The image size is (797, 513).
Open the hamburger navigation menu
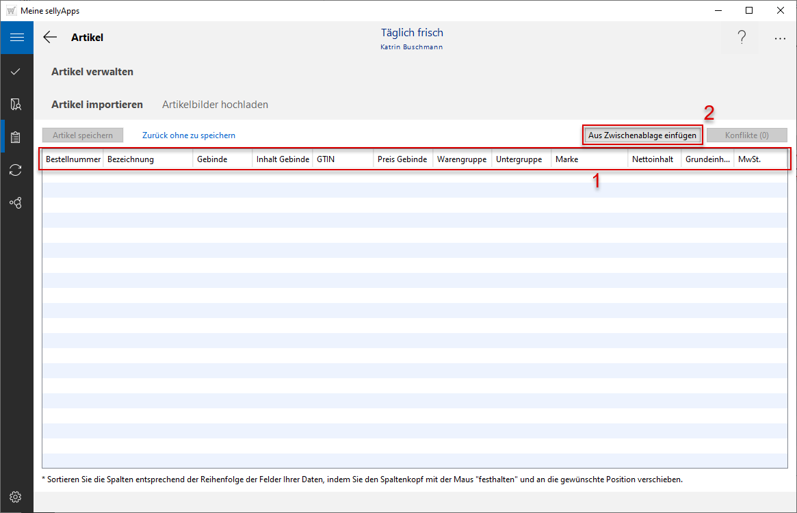click(x=16, y=38)
